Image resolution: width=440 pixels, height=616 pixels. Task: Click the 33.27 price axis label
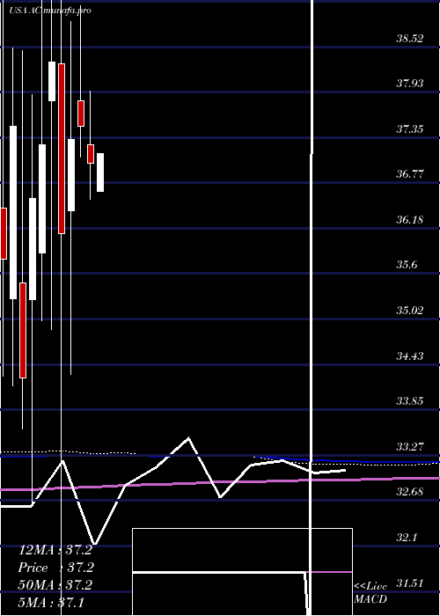coord(410,447)
